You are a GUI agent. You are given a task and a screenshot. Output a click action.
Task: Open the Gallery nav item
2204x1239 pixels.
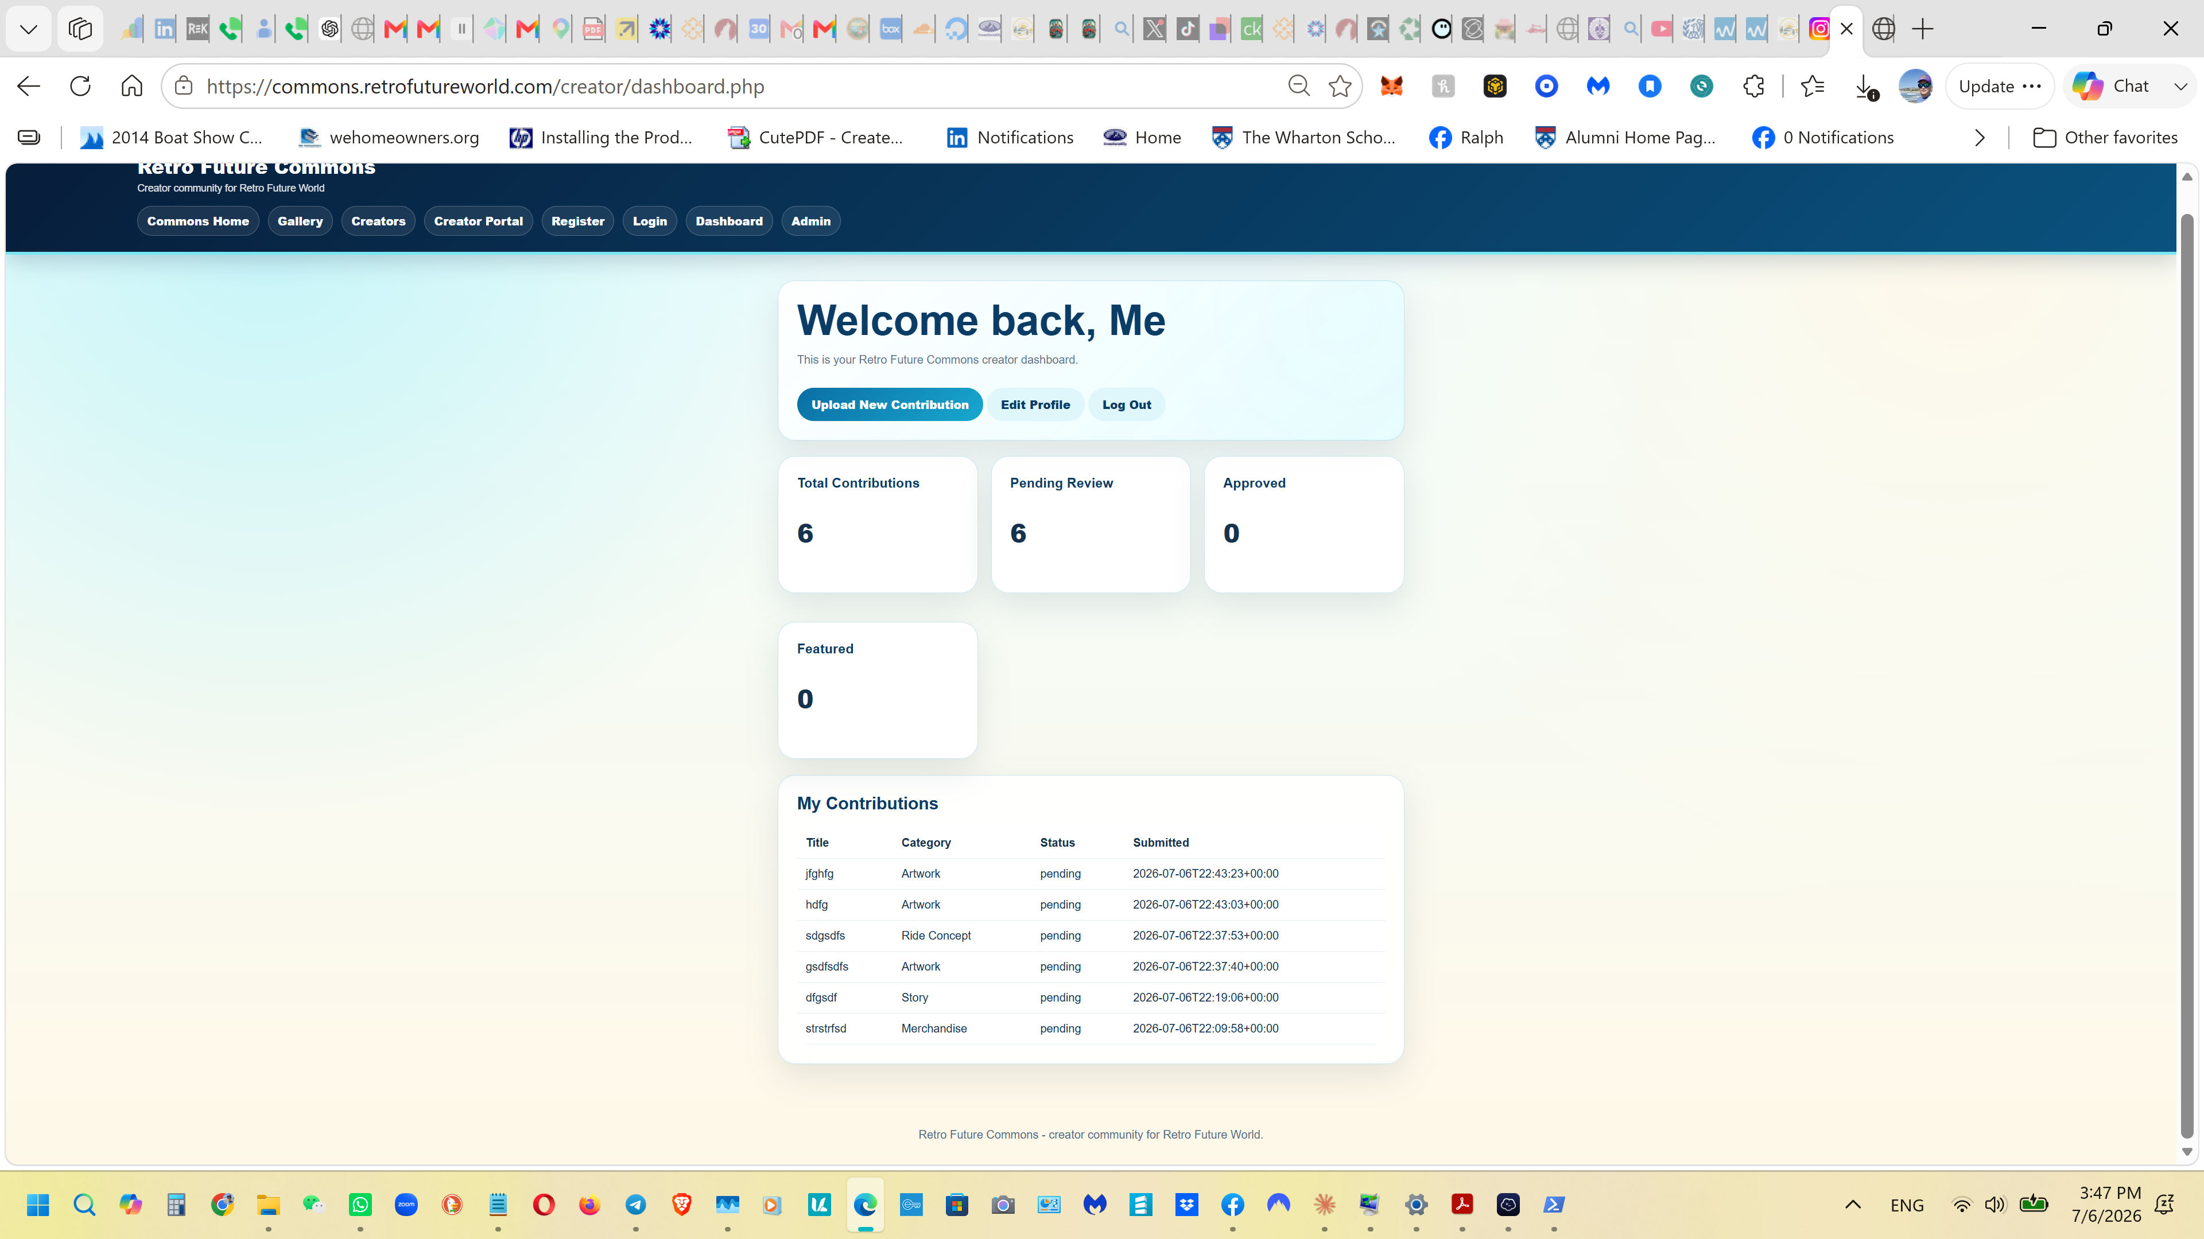tap(300, 221)
